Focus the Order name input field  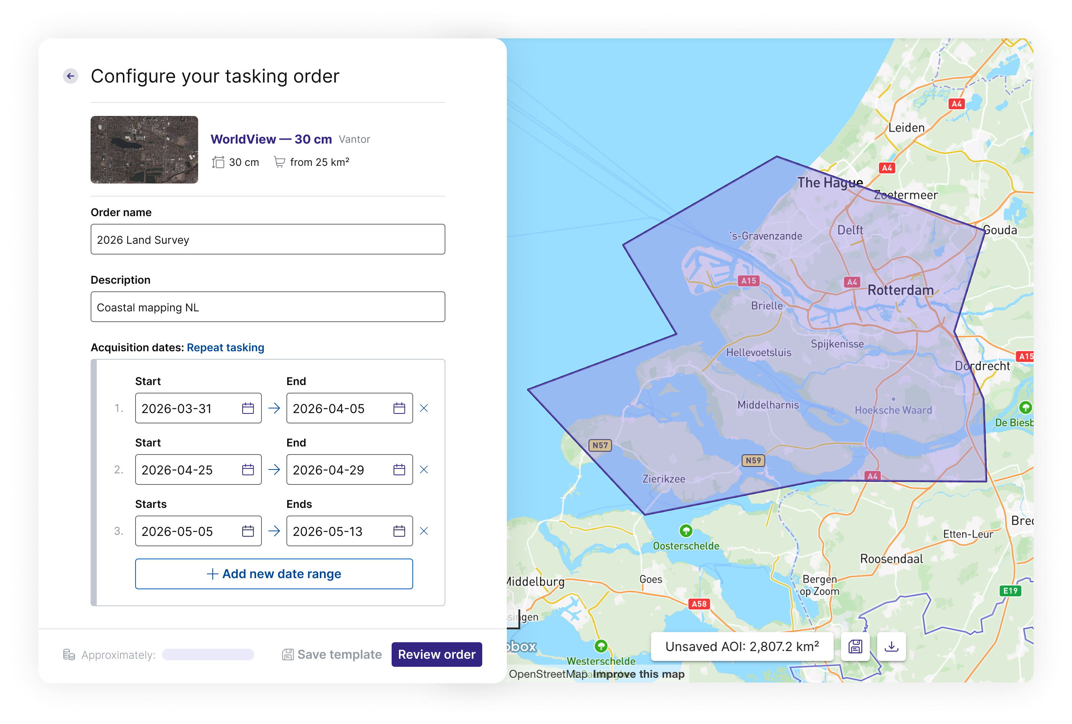click(268, 239)
